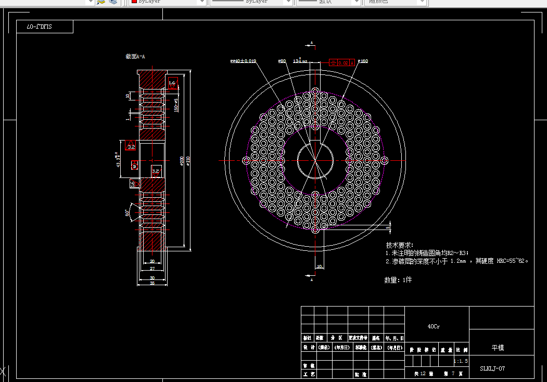The width and height of the screenshot is (547, 382).
Task: Select the 35 width dimension
Action: click(152, 283)
